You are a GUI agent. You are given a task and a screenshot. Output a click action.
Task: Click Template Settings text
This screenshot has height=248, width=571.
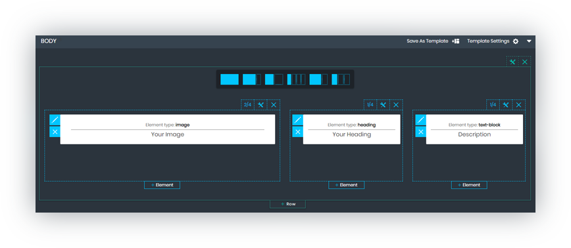(488, 41)
